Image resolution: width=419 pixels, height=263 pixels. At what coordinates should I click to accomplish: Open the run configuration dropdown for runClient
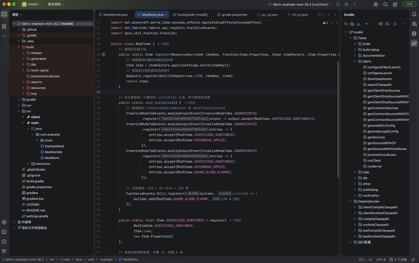[x=300, y=4]
